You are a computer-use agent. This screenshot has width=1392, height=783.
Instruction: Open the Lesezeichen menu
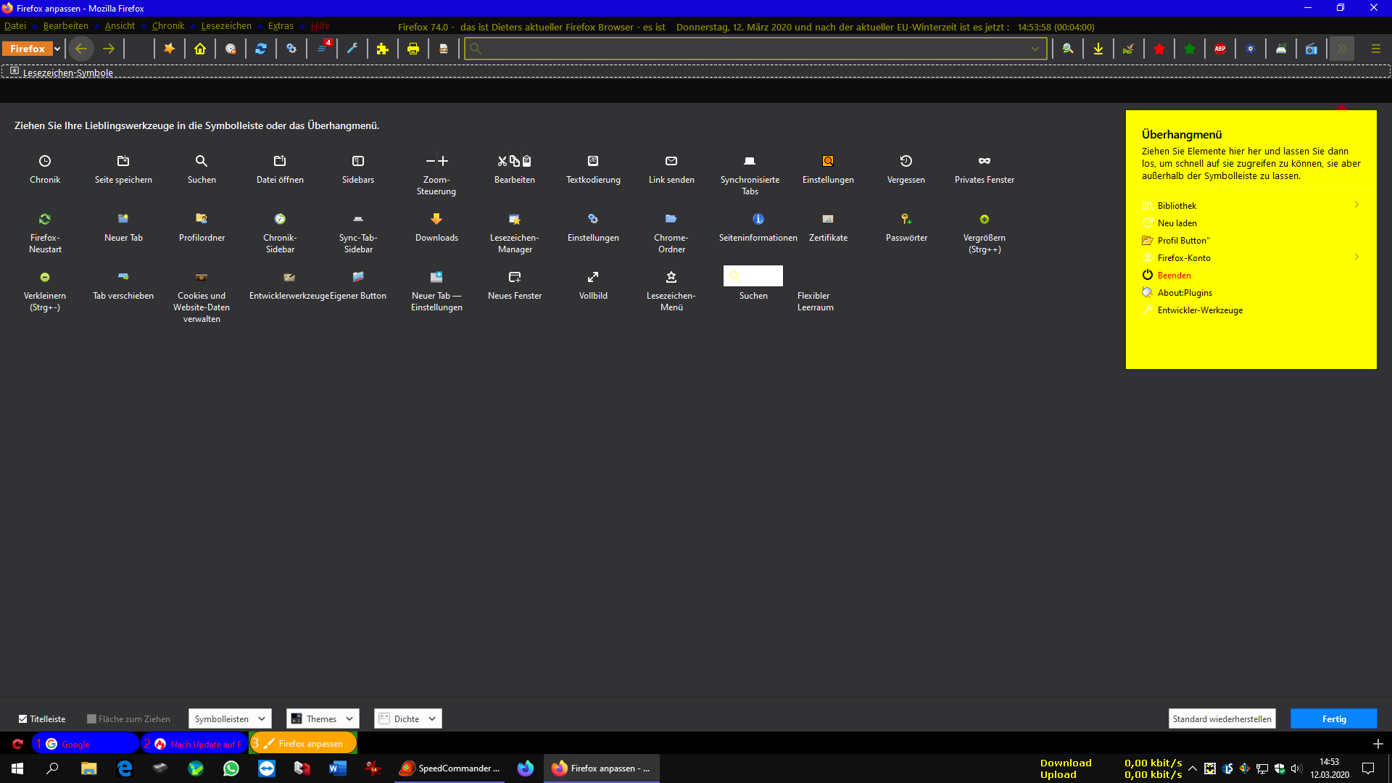pyautogui.click(x=226, y=26)
